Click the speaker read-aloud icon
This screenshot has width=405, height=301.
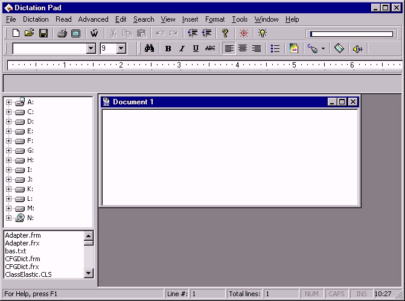click(358, 49)
